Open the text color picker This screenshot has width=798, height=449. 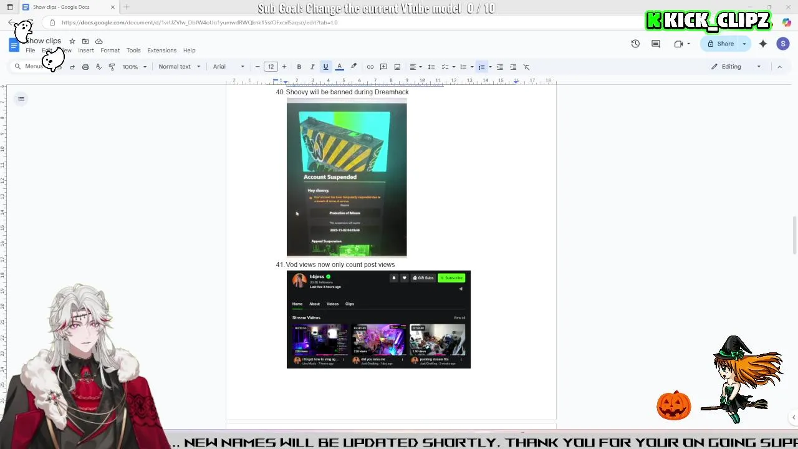[340, 67]
